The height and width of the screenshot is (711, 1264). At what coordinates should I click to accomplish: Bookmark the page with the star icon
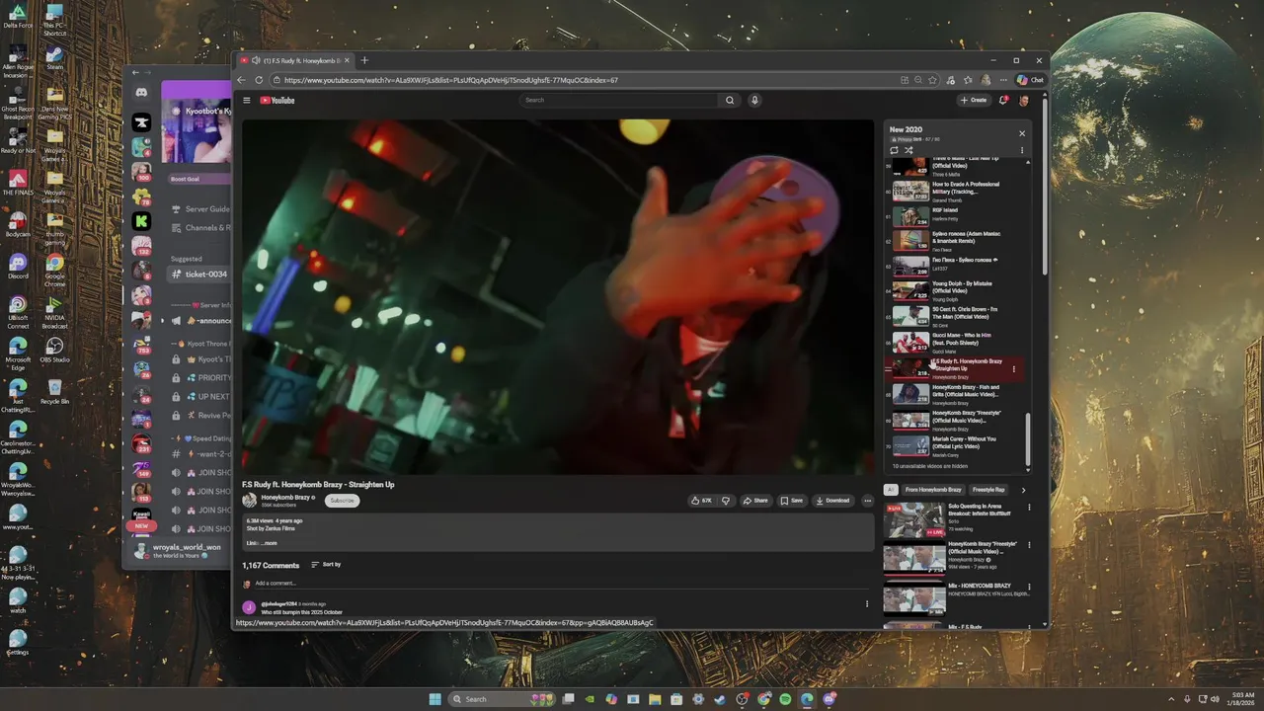(x=932, y=80)
